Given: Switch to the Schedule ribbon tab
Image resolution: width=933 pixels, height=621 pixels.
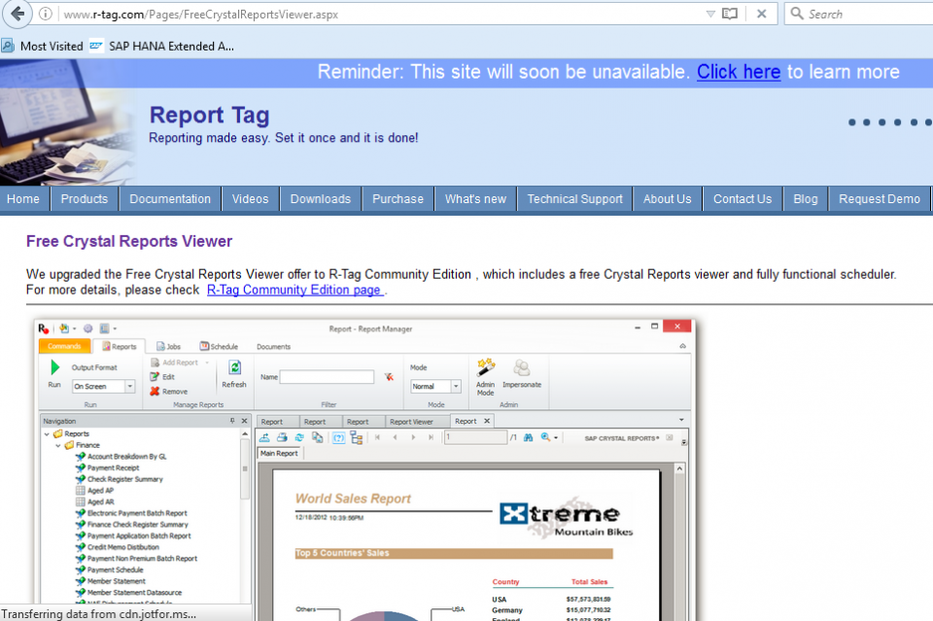Looking at the screenshot, I should coord(219,346).
